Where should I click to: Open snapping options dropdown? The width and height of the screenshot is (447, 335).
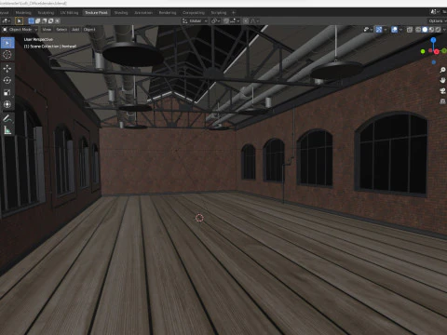point(235,20)
